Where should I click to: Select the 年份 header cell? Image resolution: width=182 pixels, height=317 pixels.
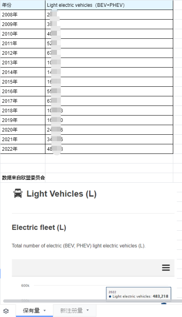[23, 5]
